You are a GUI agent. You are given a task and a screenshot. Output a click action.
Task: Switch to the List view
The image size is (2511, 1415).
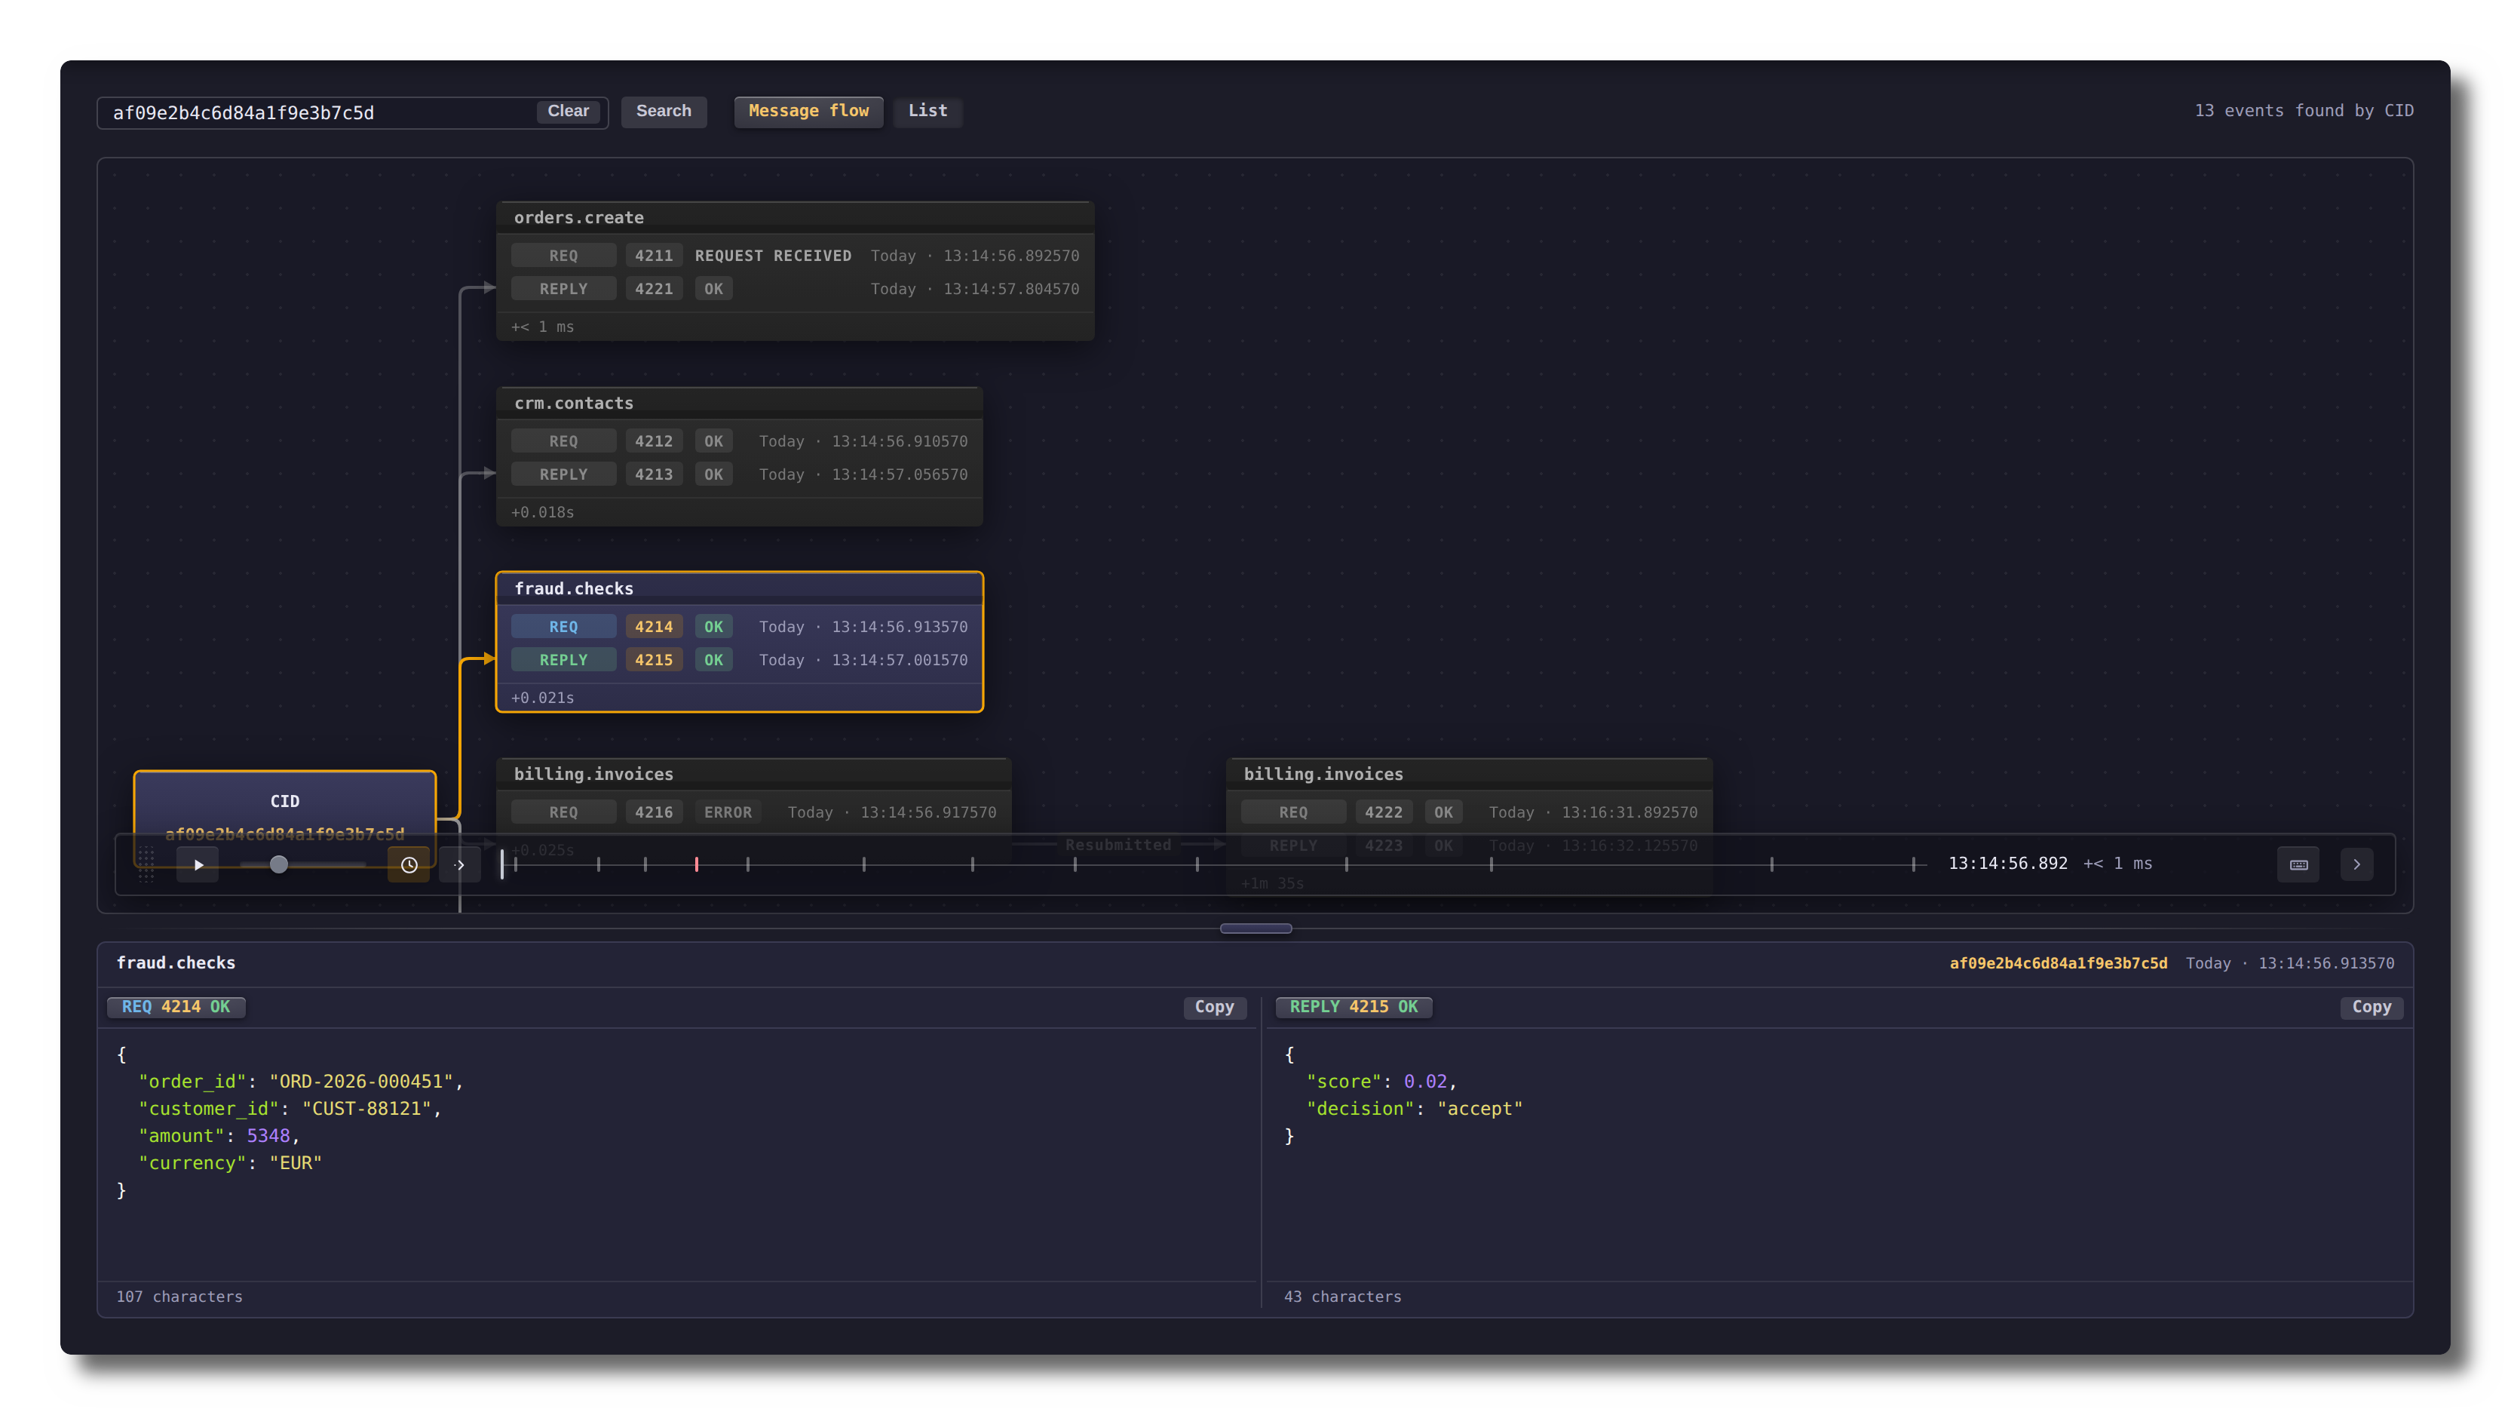[x=928, y=111]
